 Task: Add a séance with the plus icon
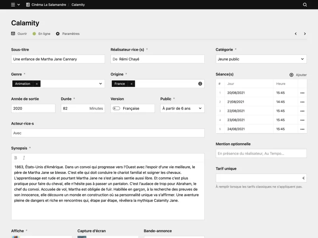(x=292, y=75)
